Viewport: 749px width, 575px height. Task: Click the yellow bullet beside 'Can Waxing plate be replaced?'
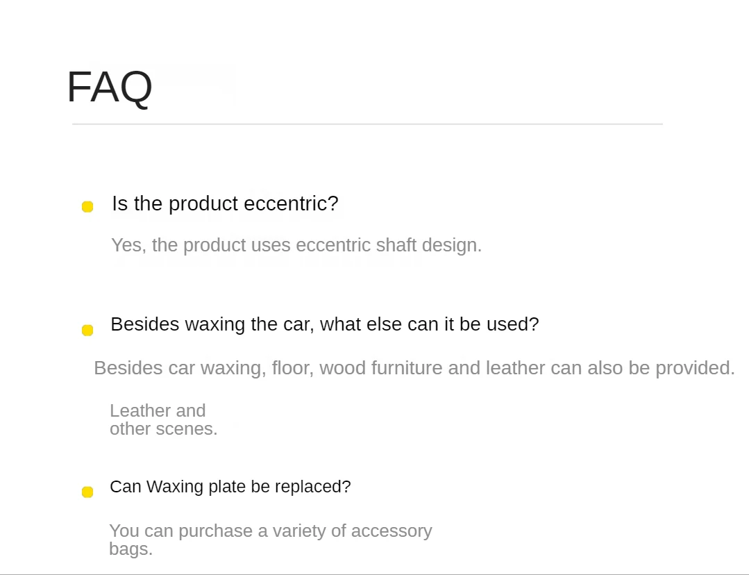[87, 492]
